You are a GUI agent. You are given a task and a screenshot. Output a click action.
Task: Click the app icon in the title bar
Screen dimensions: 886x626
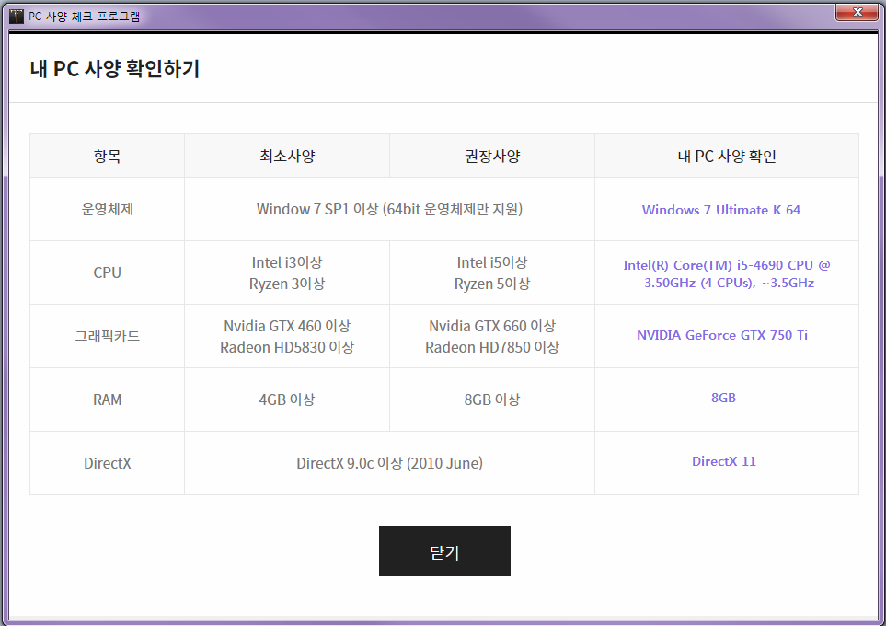point(16,17)
